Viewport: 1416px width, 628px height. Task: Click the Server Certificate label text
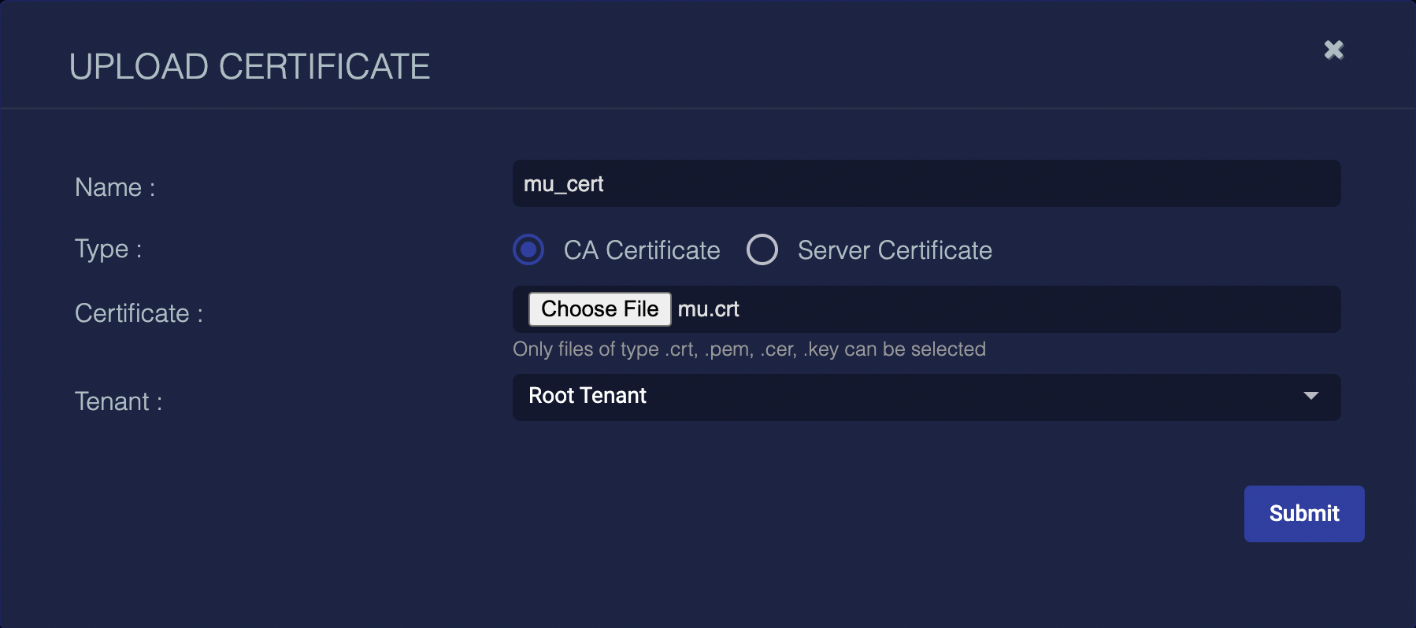coord(894,250)
